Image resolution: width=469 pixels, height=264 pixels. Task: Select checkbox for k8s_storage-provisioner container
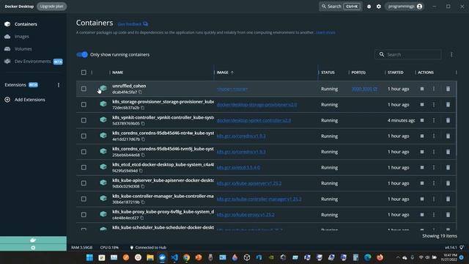click(84, 104)
